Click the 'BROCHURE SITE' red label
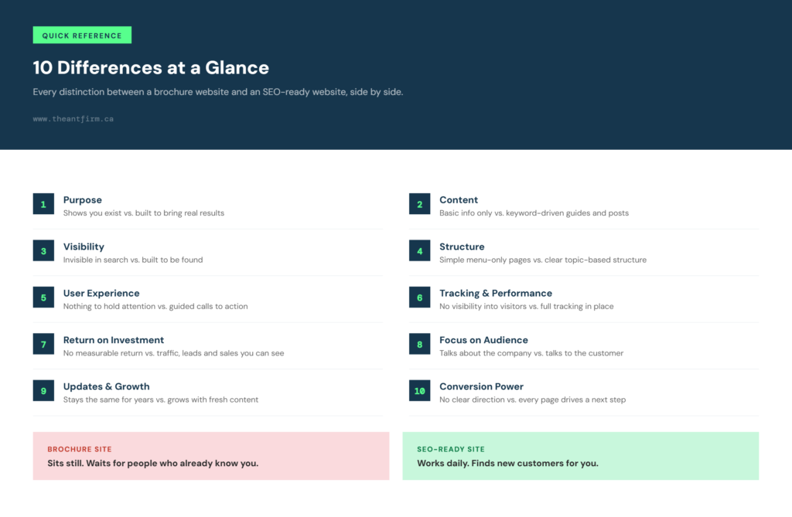This screenshot has height=517, width=792. pos(80,449)
